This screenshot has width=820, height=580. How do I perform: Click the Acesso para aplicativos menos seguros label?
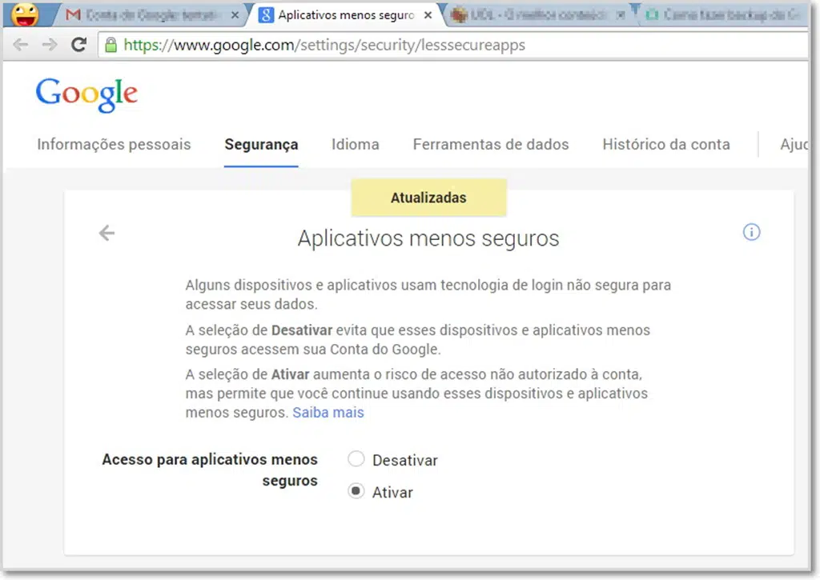tap(210, 470)
